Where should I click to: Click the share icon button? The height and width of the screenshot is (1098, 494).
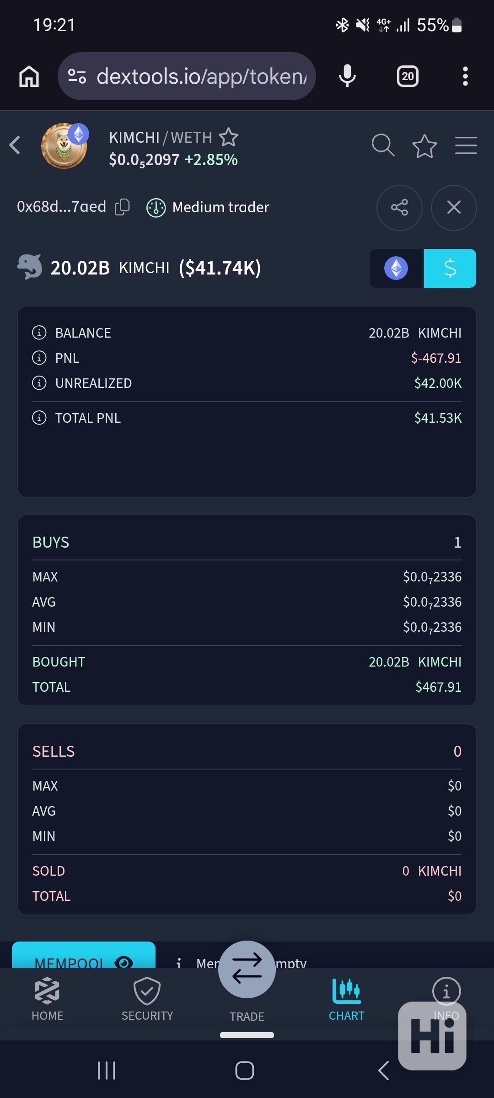(x=399, y=208)
